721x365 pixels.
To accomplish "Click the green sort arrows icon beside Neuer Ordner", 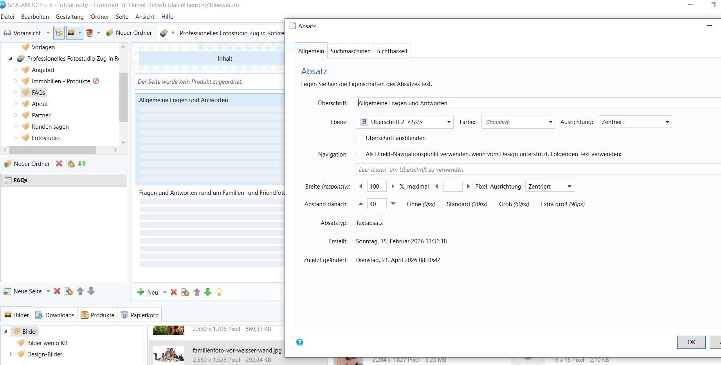I will click(82, 164).
